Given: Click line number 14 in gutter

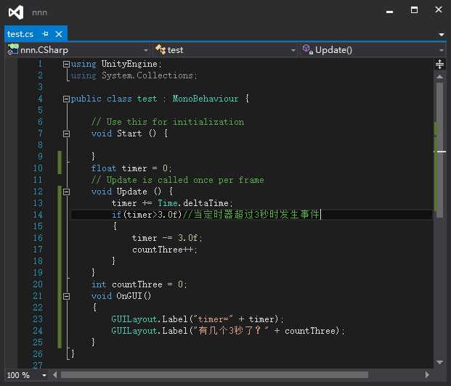Looking at the screenshot, I should [x=38, y=215].
